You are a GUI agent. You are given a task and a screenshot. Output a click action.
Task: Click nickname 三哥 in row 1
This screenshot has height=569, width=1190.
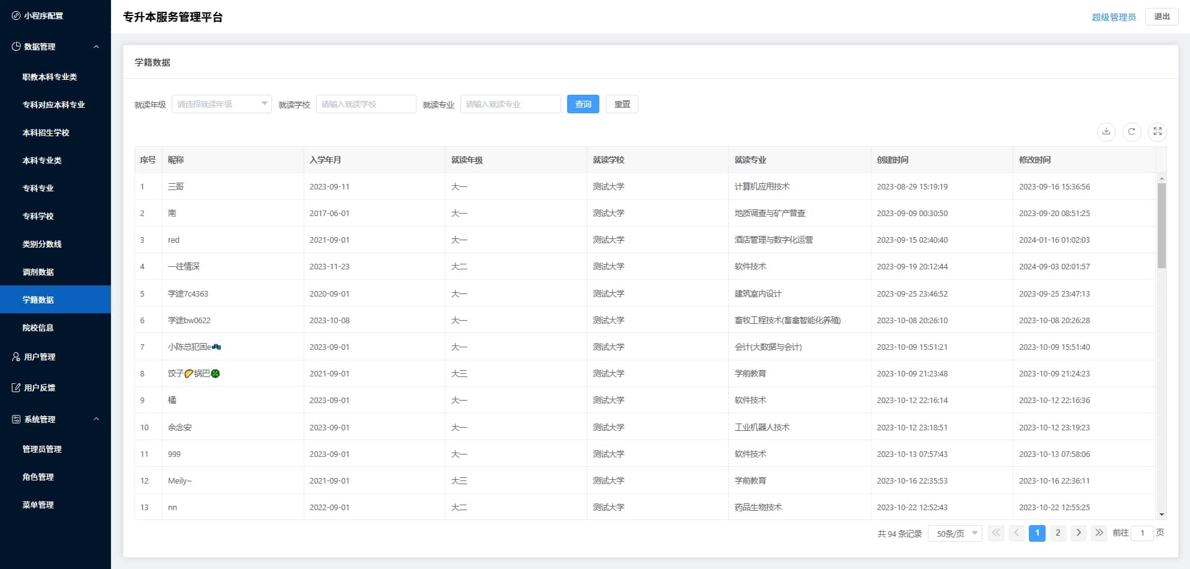click(x=176, y=186)
